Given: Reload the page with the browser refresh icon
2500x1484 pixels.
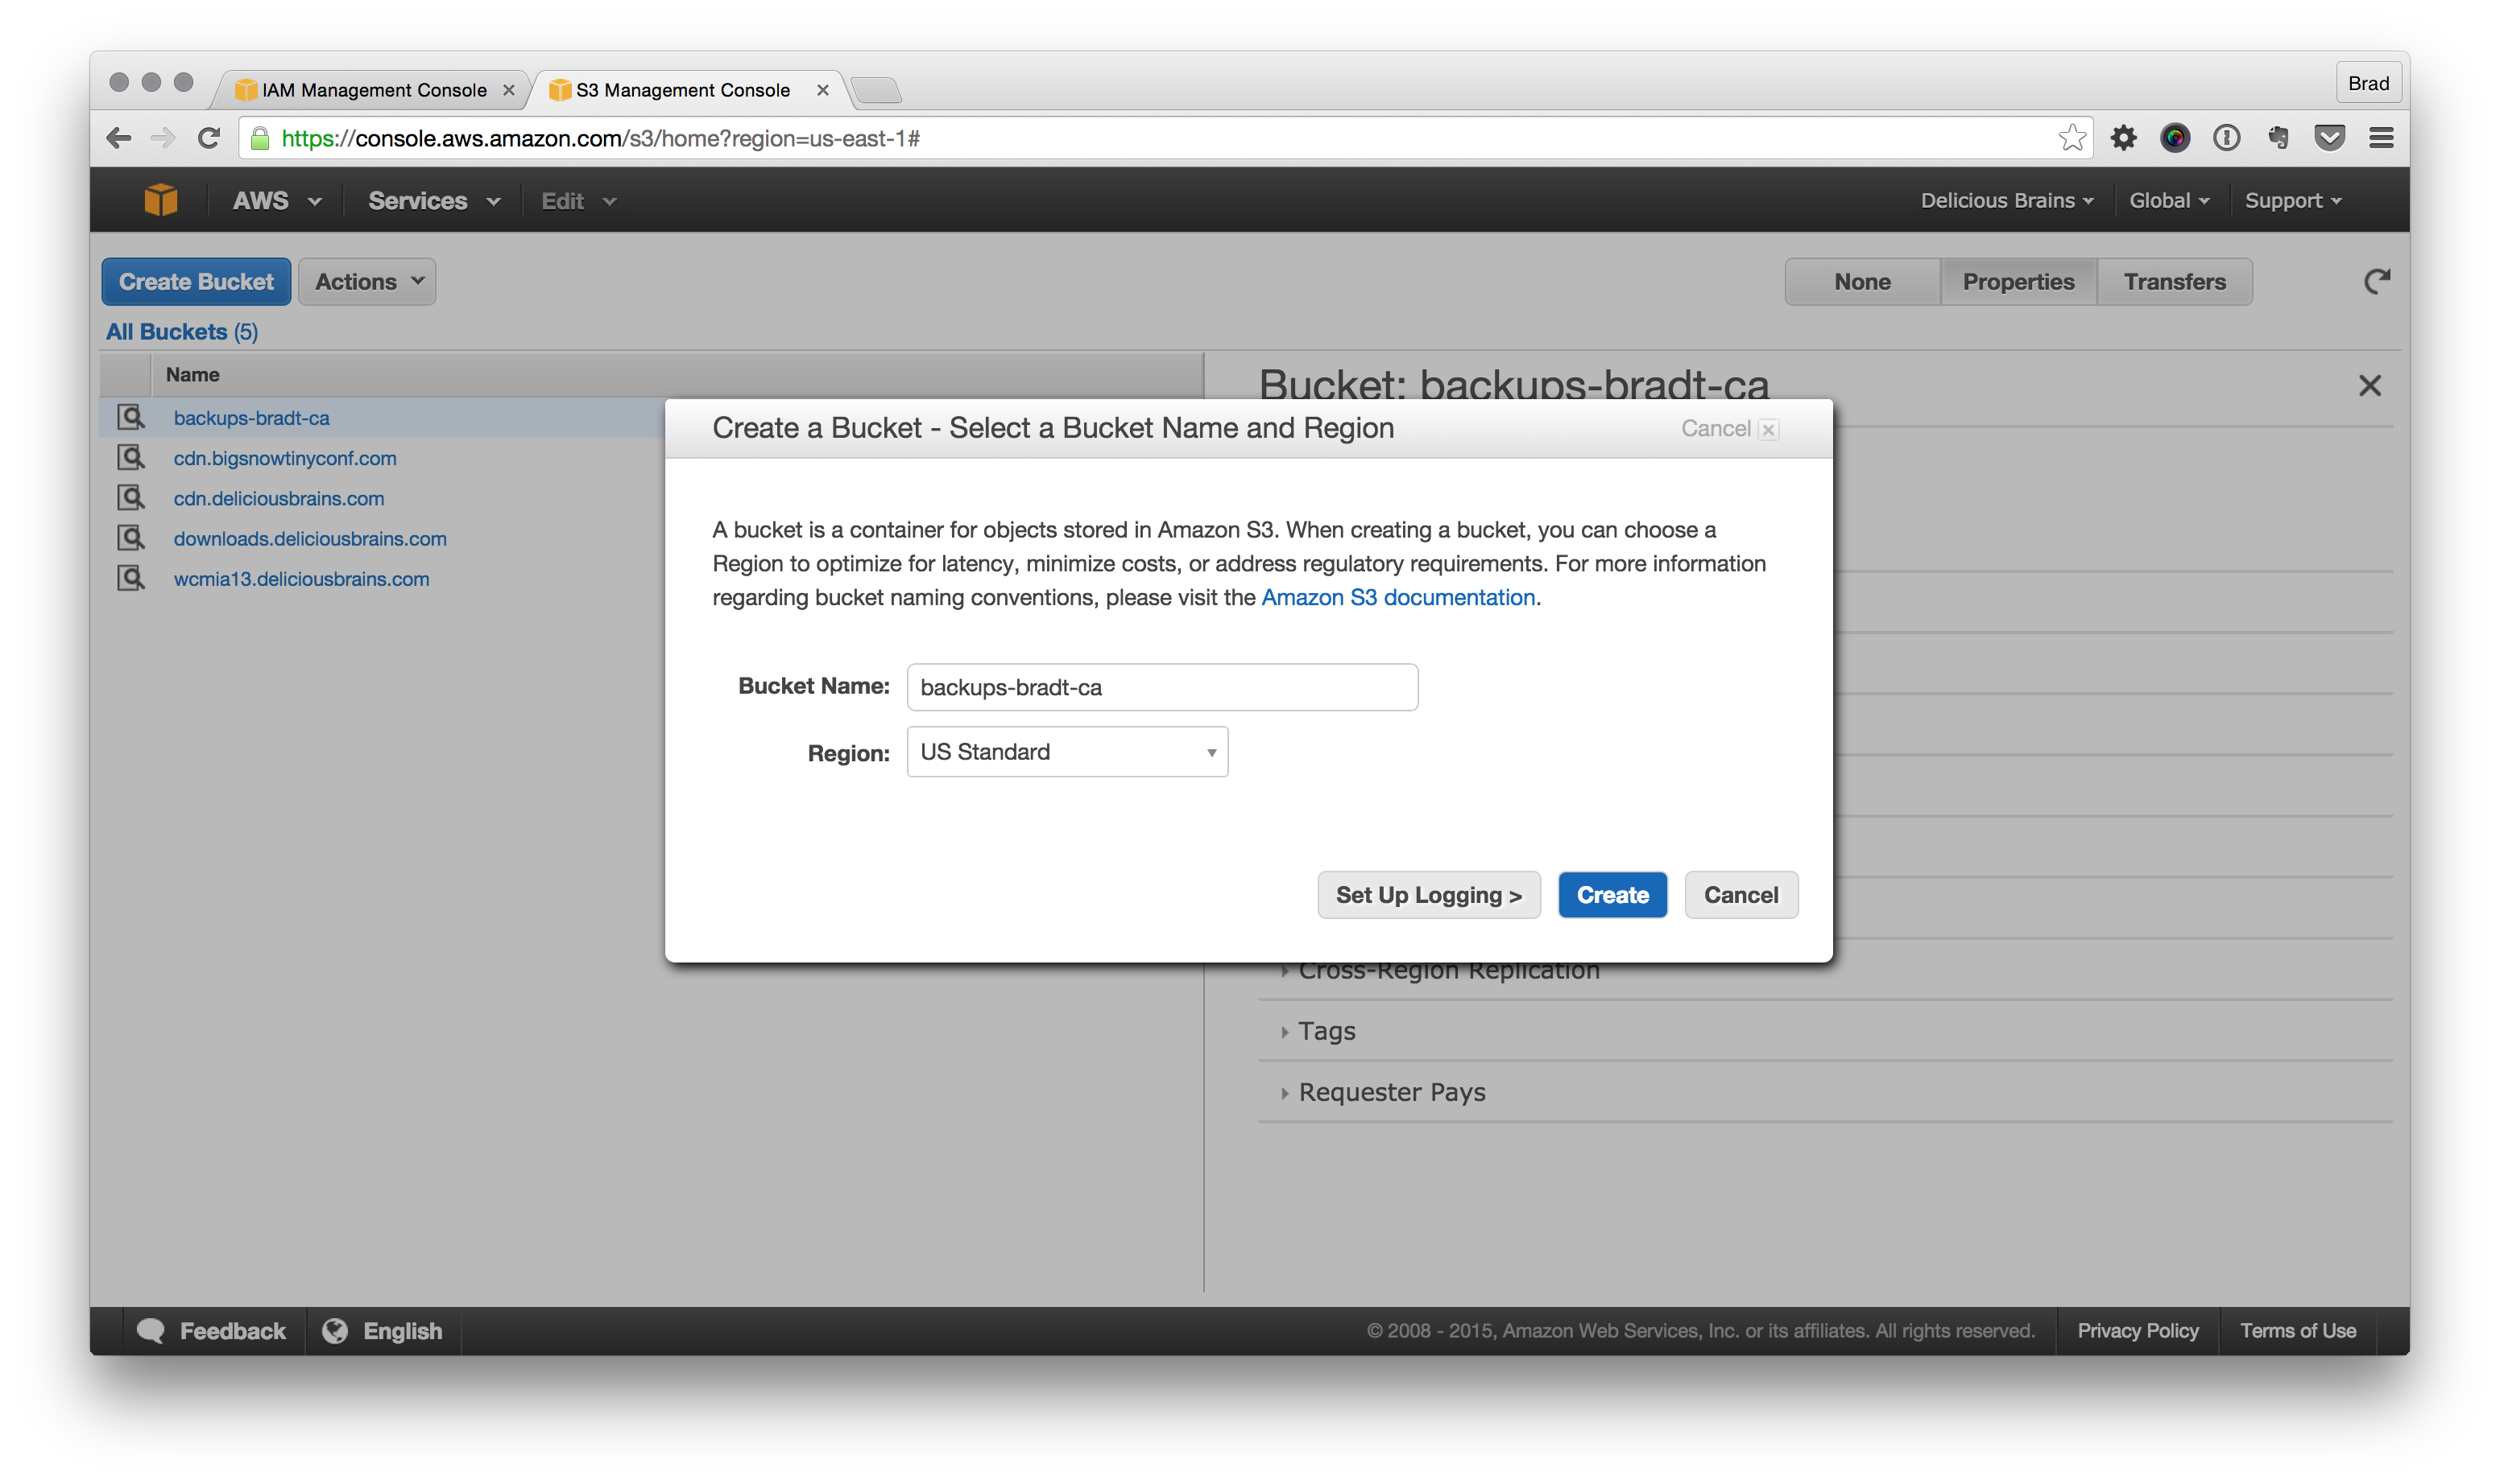Looking at the screenshot, I should tap(208, 138).
